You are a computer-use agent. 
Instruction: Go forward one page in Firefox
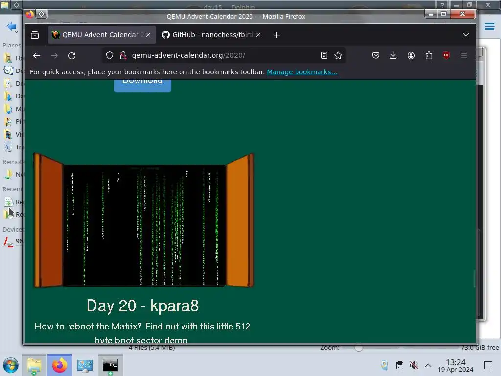point(54,56)
